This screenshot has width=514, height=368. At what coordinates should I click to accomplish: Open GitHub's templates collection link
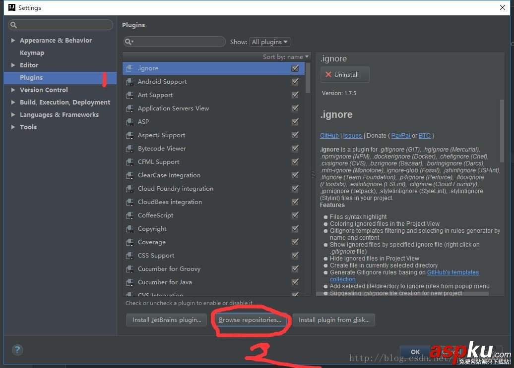[x=452, y=272]
